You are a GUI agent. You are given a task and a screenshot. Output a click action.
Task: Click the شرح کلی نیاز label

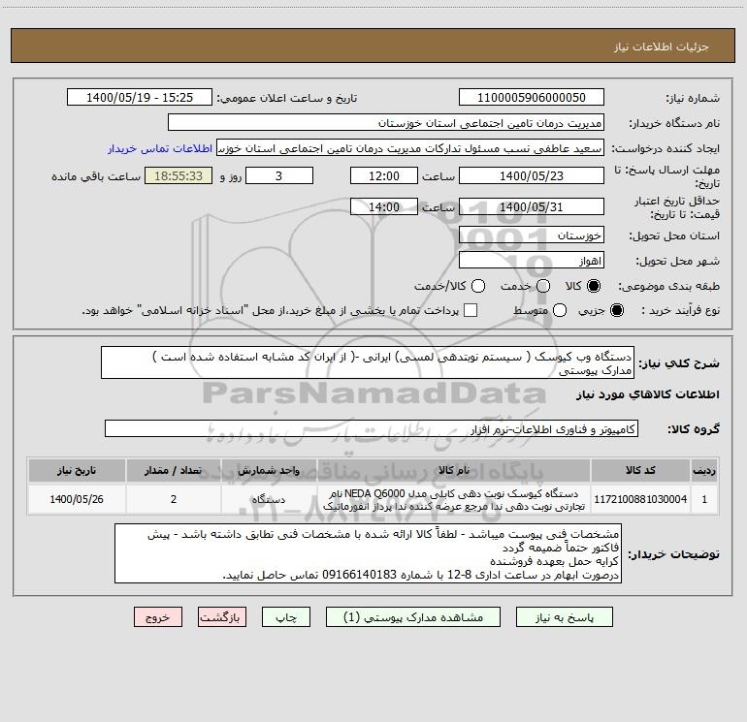(x=679, y=363)
